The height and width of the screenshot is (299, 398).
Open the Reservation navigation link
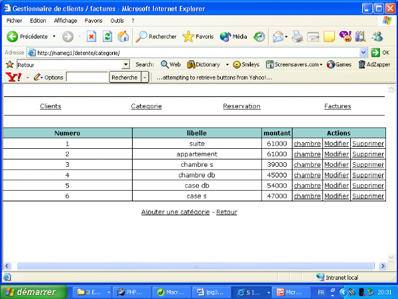pos(241,106)
